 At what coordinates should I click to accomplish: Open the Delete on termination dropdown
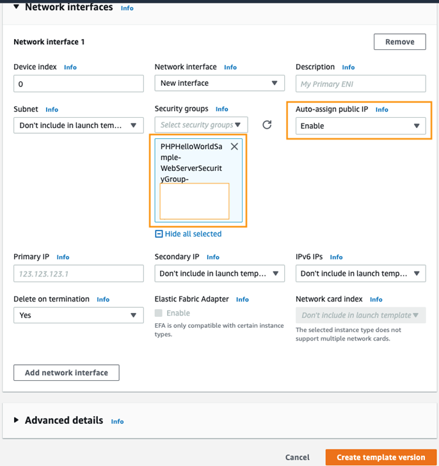pyautogui.click(x=78, y=316)
